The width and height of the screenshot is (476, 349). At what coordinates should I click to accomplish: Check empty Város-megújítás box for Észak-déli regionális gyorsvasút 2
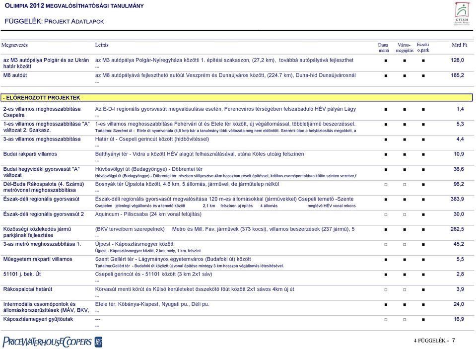coord(405,214)
